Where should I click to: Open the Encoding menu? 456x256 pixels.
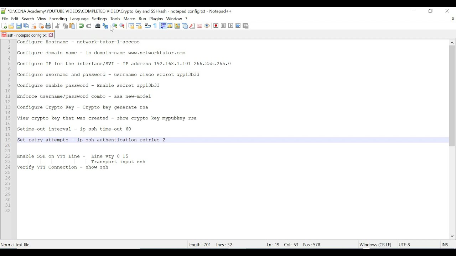(58, 18)
